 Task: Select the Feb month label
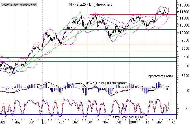pyautogui.click(x=146, y=122)
